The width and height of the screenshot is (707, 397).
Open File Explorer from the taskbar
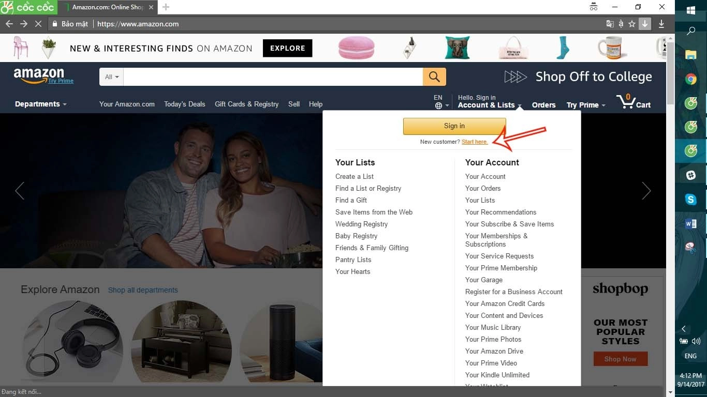tap(691, 54)
